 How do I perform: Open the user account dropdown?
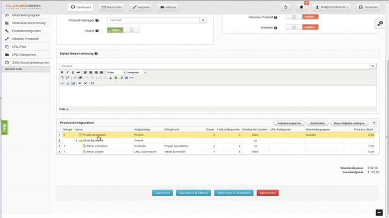(x=332, y=7)
